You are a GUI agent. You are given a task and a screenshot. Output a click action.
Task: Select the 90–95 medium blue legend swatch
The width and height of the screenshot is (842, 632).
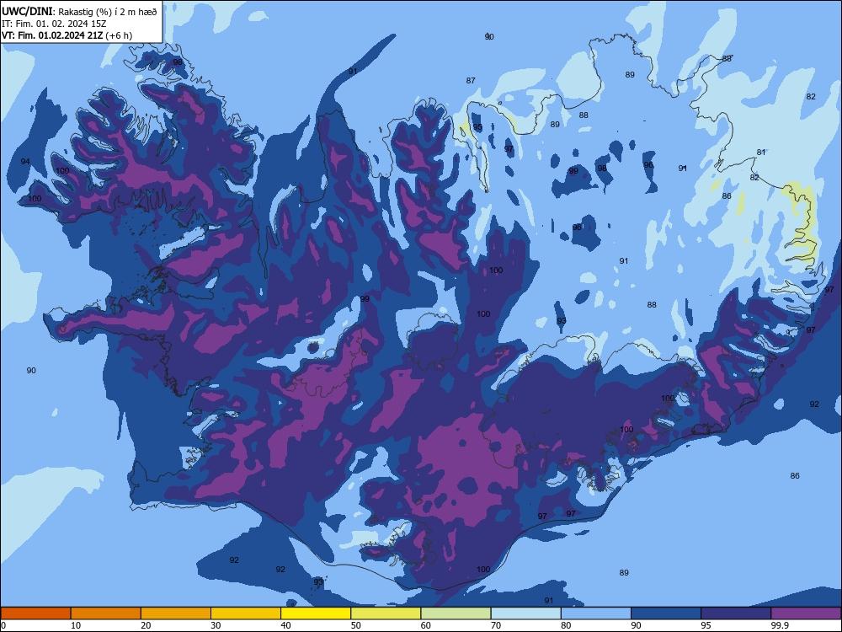click(666, 613)
